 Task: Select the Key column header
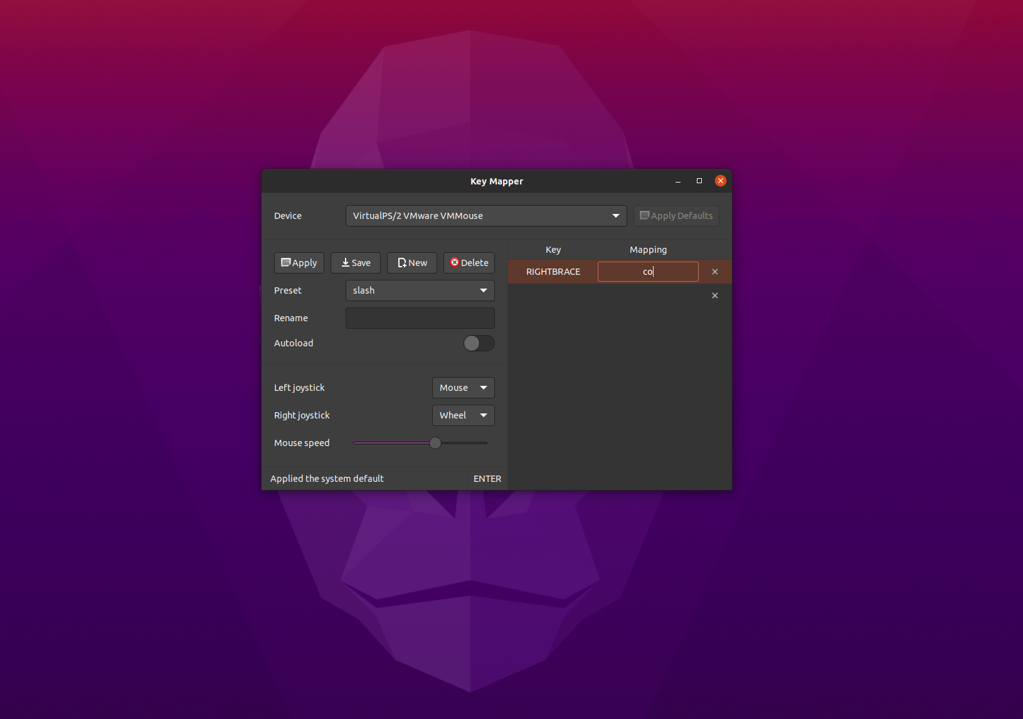point(553,249)
